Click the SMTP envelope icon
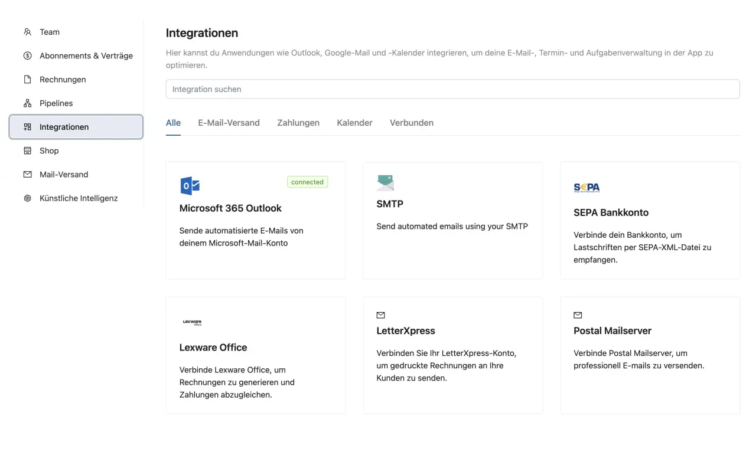756x455 pixels. [385, 183]
